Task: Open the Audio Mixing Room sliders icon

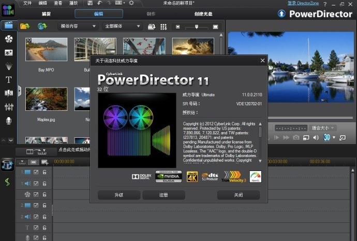Action: [x=8, y=107]
